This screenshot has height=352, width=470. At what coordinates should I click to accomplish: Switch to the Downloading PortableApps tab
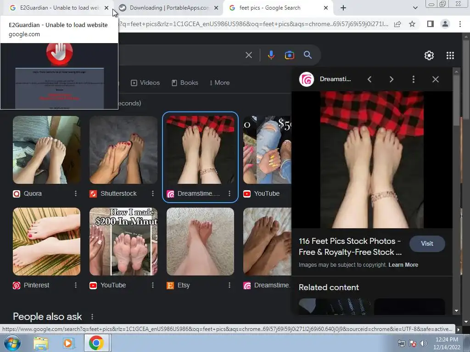tap(169, 8)
